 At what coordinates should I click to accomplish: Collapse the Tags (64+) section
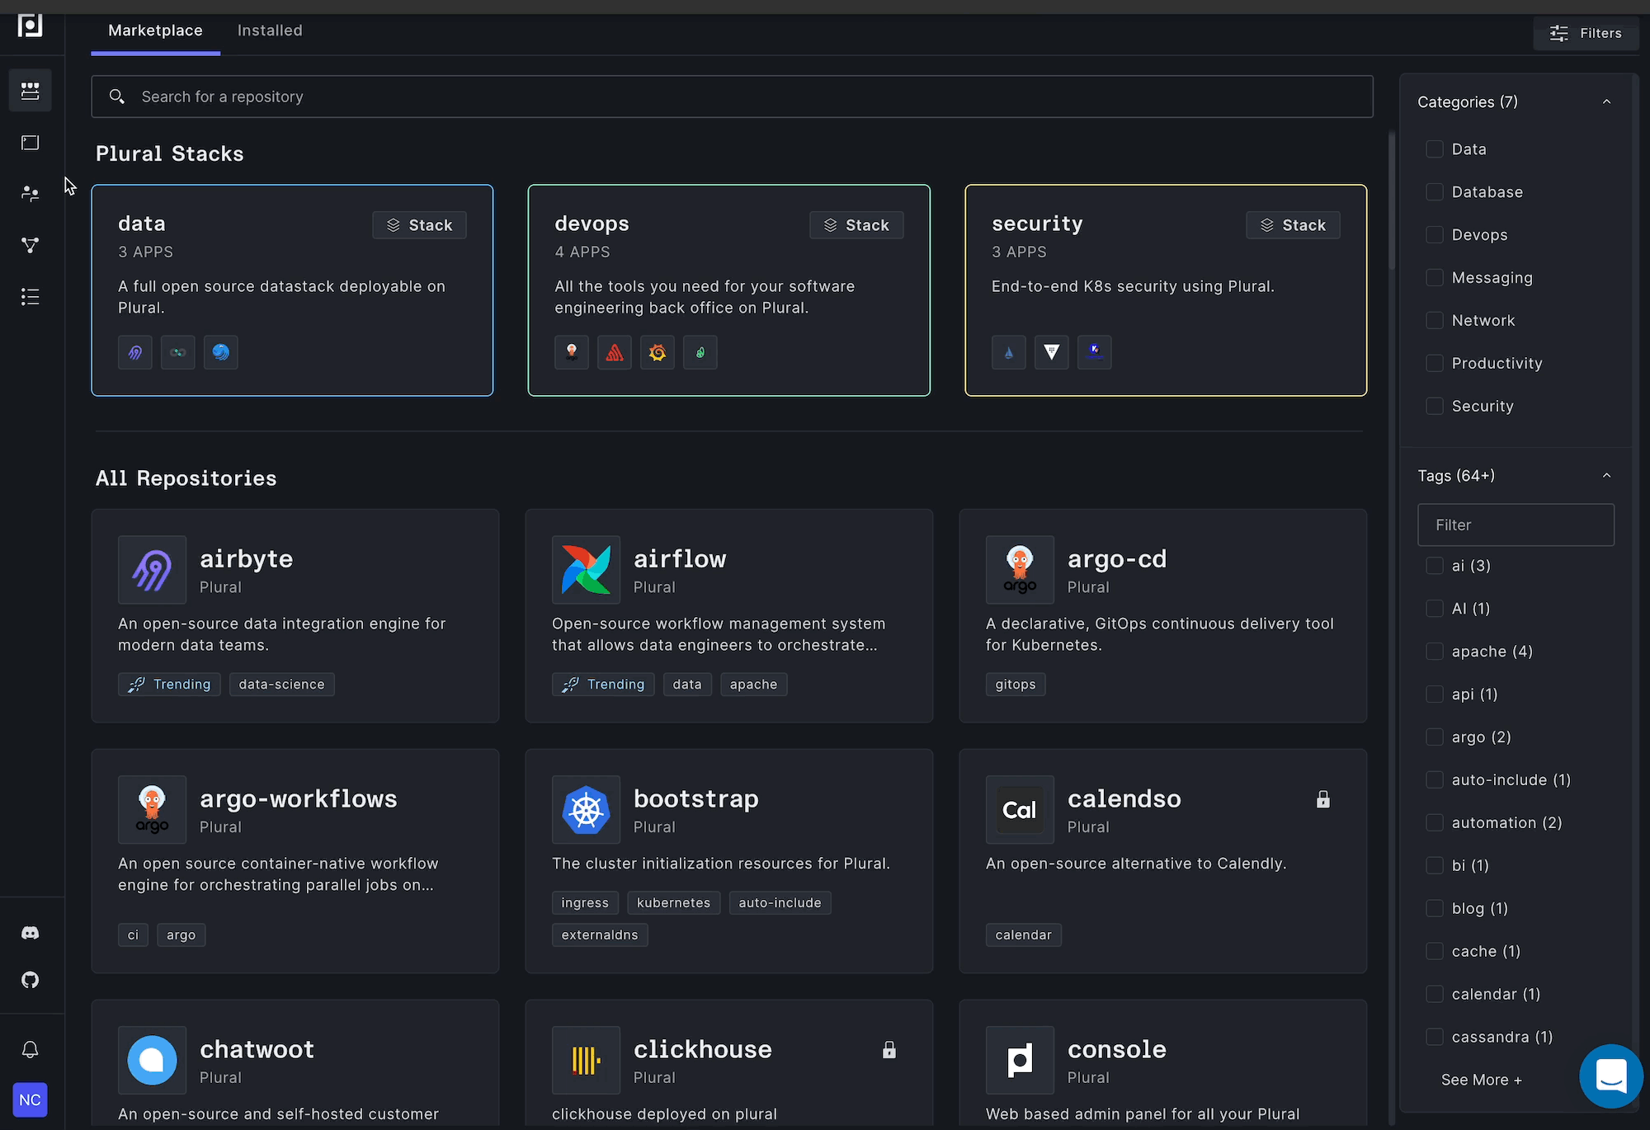tap(1605, 476)
